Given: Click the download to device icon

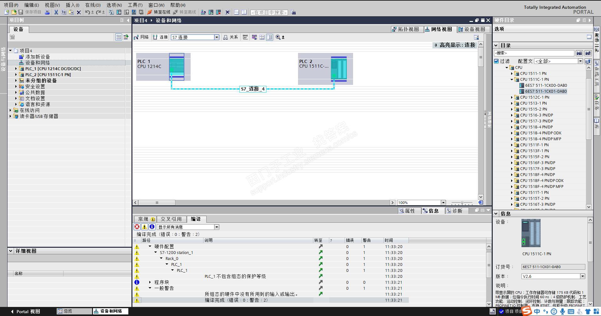Looking at the screenshot, I should (x=119, y=12).
